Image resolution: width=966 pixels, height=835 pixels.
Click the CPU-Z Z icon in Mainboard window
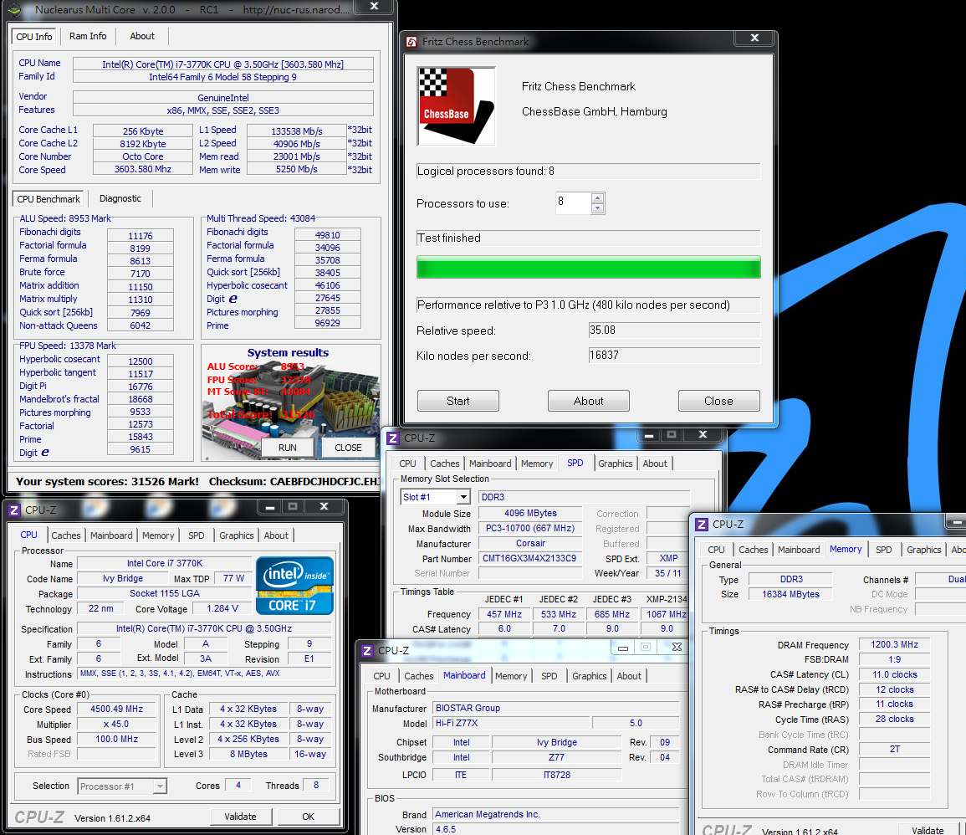[367, 651]
